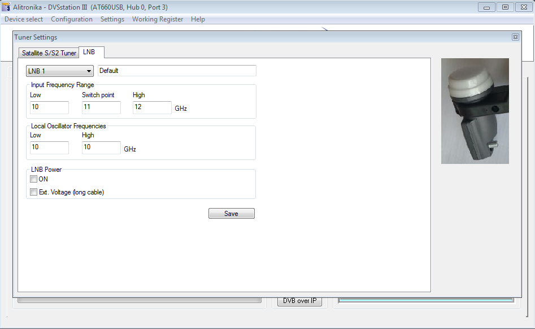Click the Switch point frequency field
The image size is (535, 329).
coord(101,107)
